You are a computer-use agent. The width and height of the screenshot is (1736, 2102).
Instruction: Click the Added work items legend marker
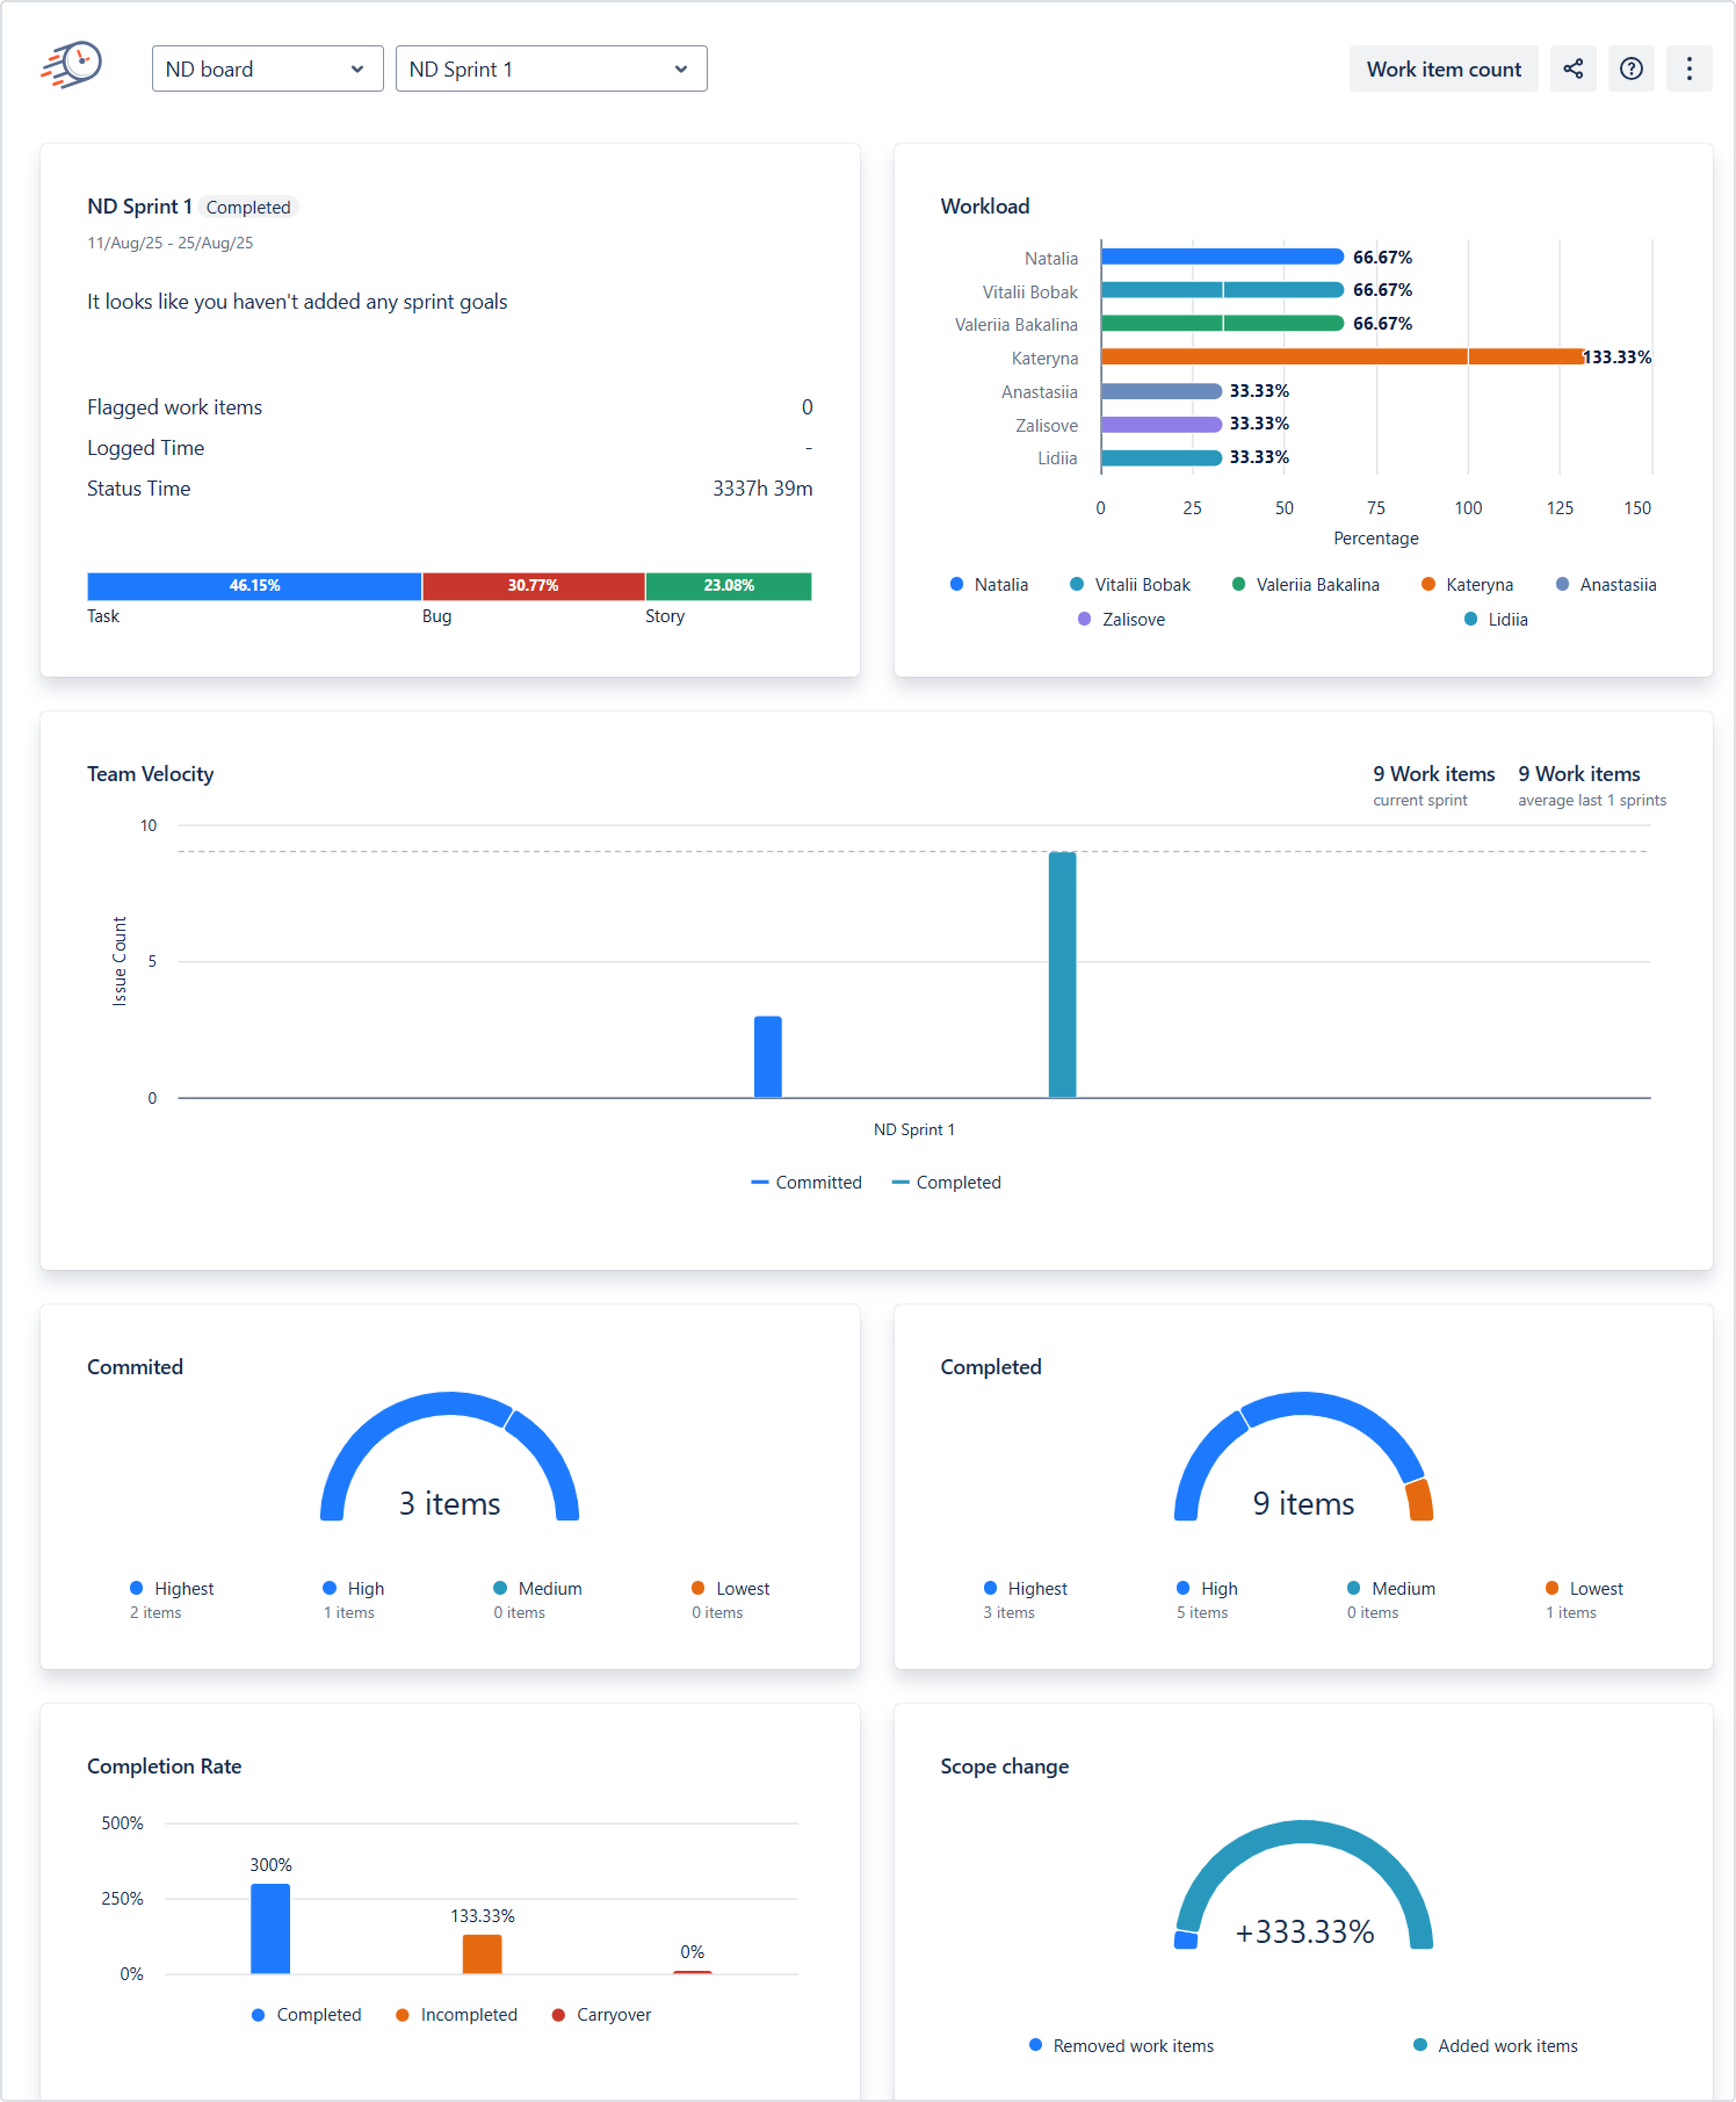click(1419, 2045)
